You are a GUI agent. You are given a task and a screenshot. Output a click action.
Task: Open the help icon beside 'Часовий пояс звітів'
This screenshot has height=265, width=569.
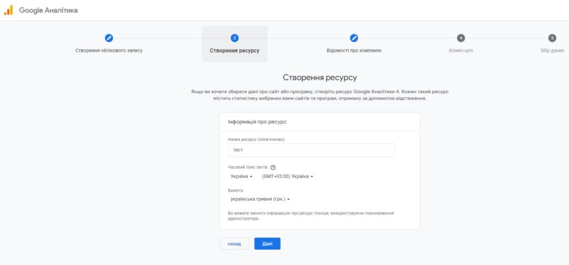[x=273, y=167]
